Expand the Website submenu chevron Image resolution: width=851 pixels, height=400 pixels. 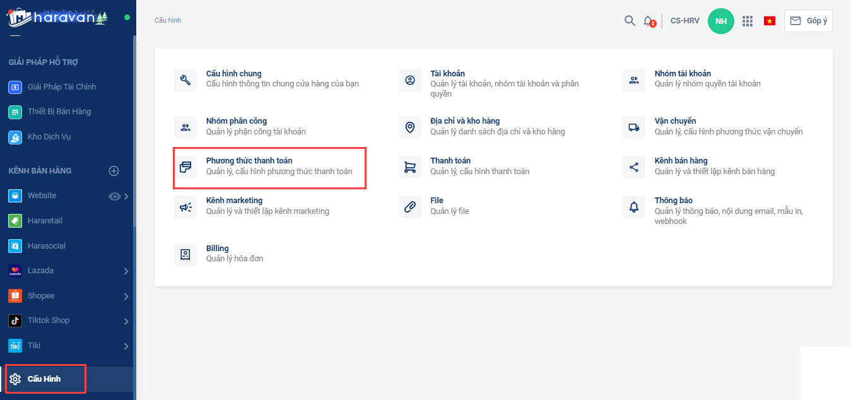coord(126,196)
